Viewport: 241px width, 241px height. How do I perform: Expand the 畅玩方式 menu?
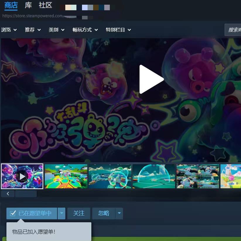(x=85, y=30)
